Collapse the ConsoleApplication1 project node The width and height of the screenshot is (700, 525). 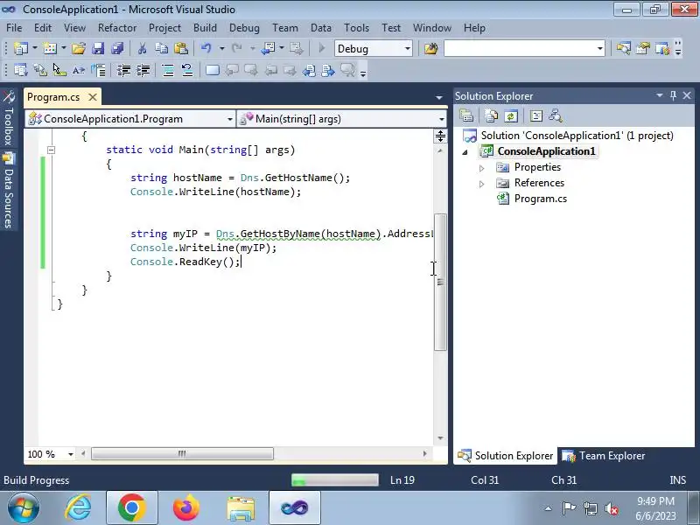(465, 152)
